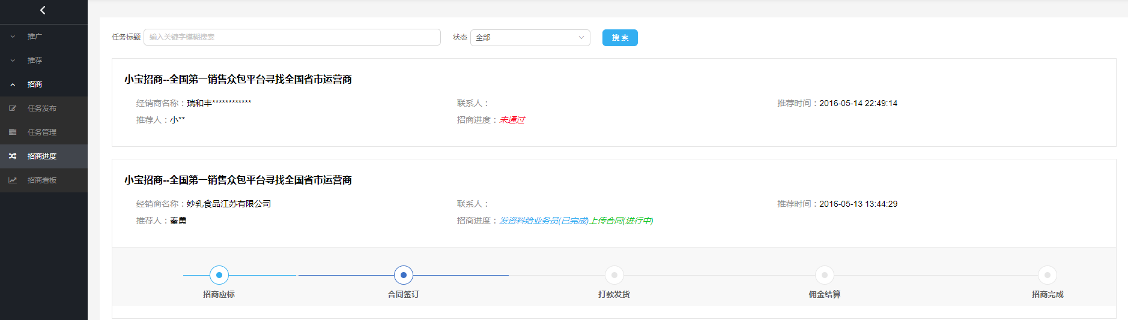The height and width of the screenshot is (320, 1128).
Task: Select the 合同签订 progress step circle
Action: 404,275
